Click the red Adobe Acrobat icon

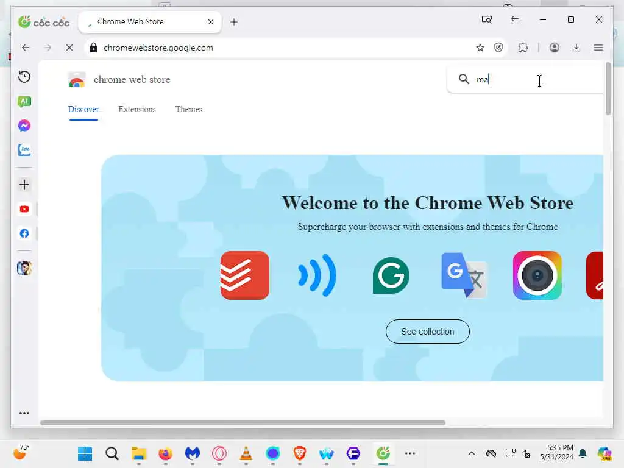click(595, 275)
